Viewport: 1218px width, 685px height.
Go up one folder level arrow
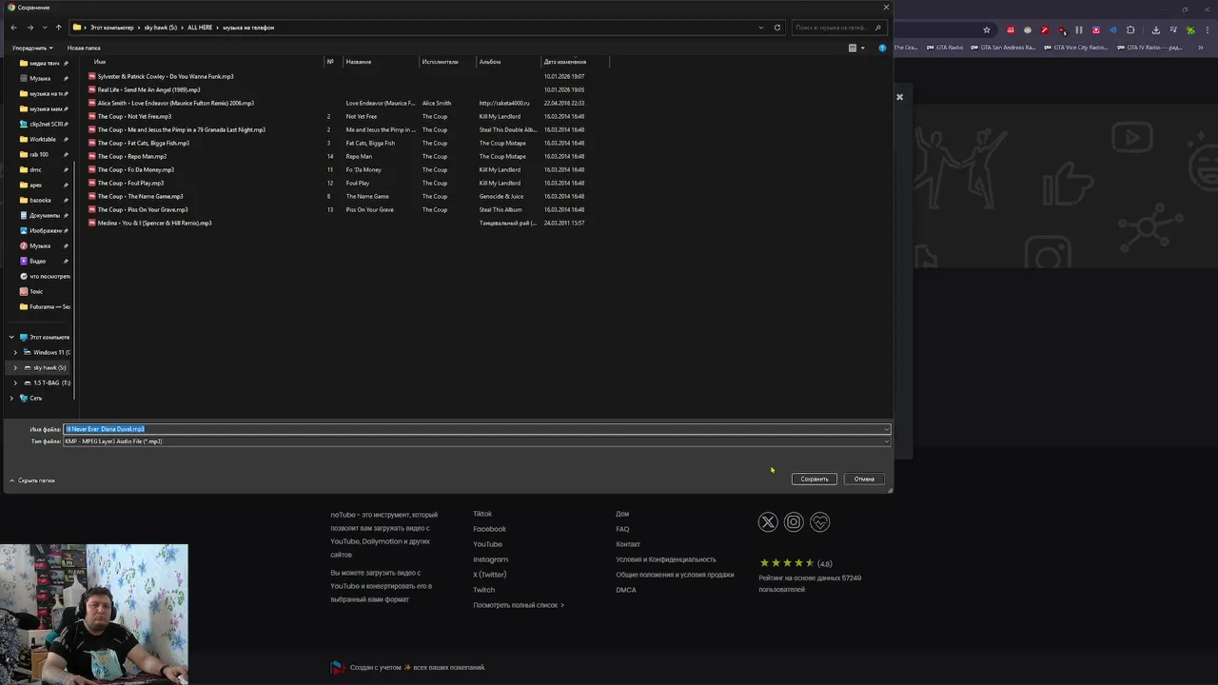(x=58, y=28)
